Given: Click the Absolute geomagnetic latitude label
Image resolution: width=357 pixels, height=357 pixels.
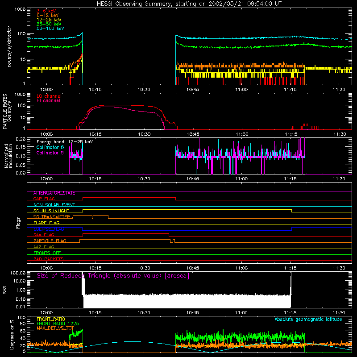Looking at the screenshot, I should tap(308, 320).
